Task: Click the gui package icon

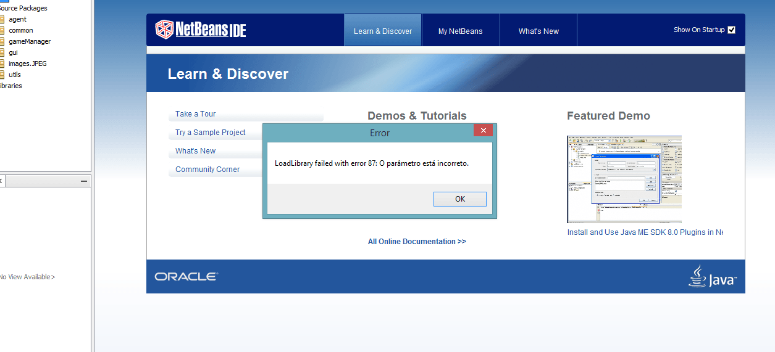Action: (2, 52)
